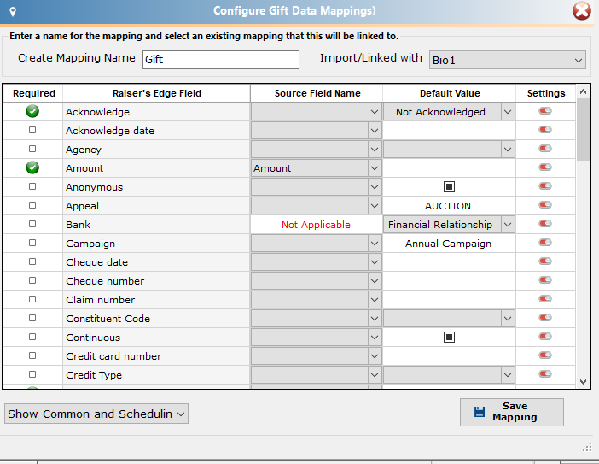Toggle settings switch for Cheque number row

[x=545, y=280]
